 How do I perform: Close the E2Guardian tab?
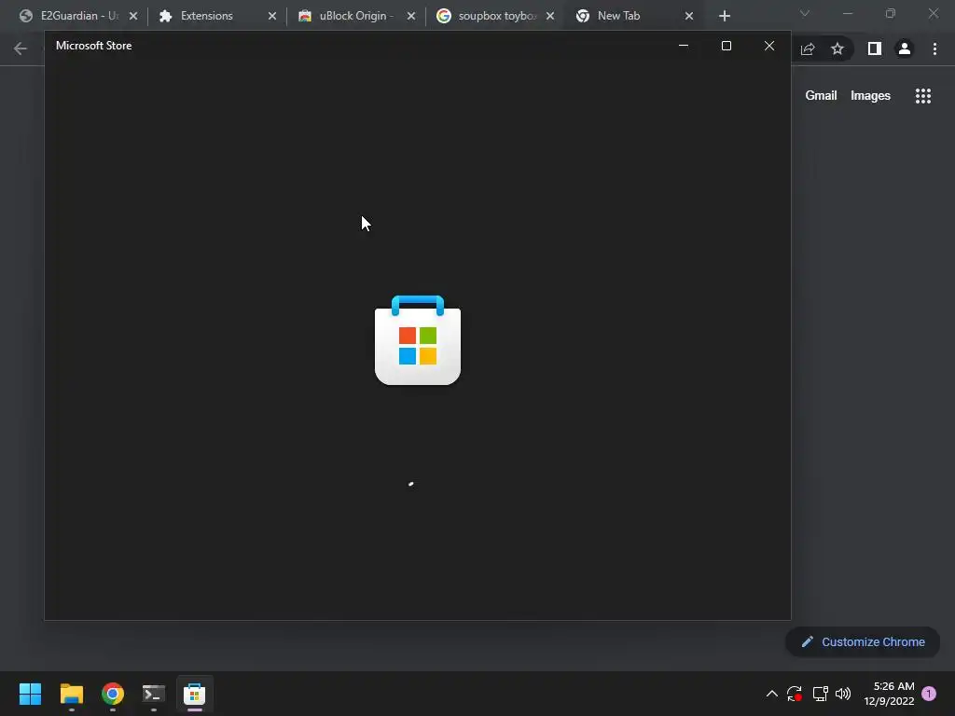(x=133, y=16)
